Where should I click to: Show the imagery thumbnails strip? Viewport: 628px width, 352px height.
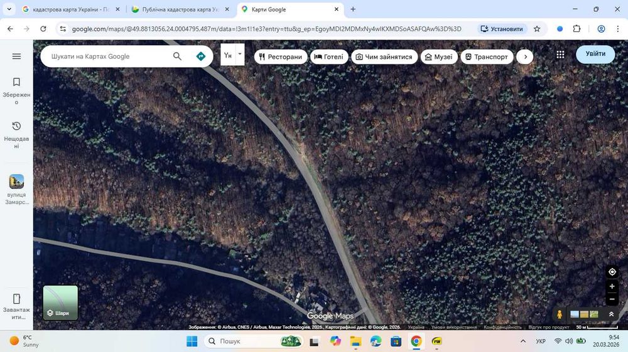[x=584, y=314]
